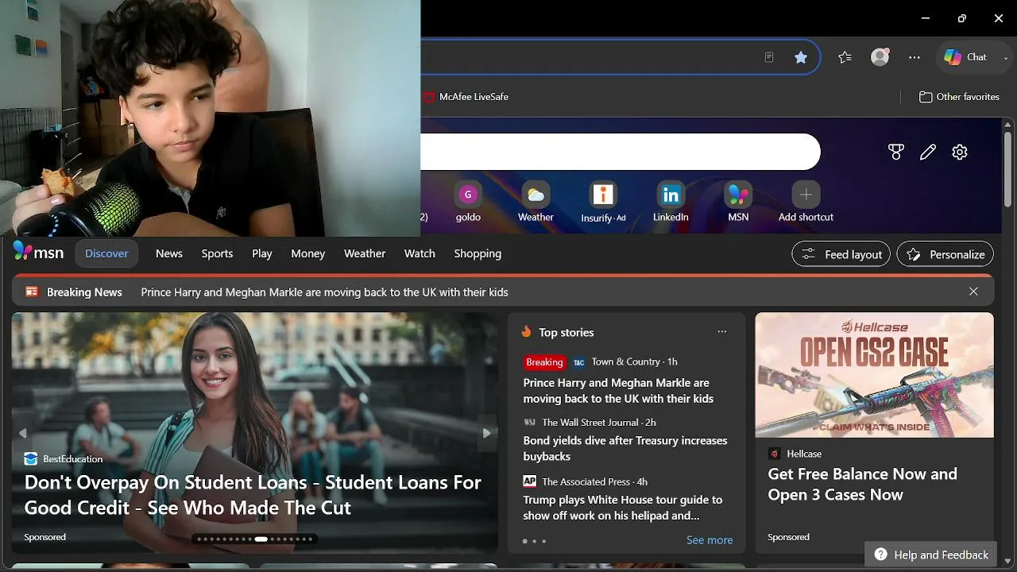Open the Favorites list icon in toolbar
1017x572 pixels.
click(x=845, y=57)
